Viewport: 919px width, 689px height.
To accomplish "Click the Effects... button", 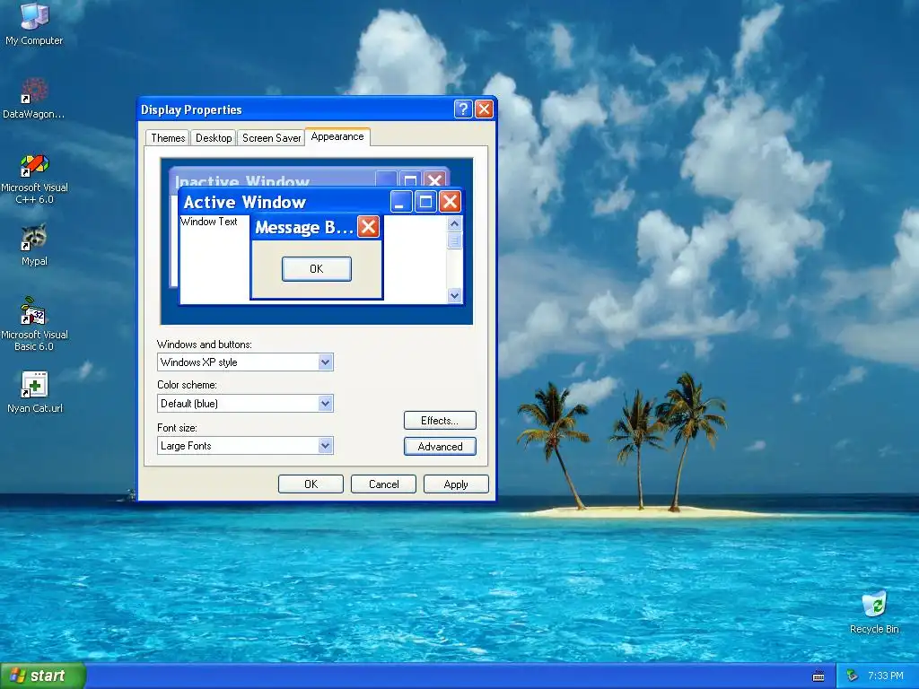I will pyautogui.click(x=440, y=421).
